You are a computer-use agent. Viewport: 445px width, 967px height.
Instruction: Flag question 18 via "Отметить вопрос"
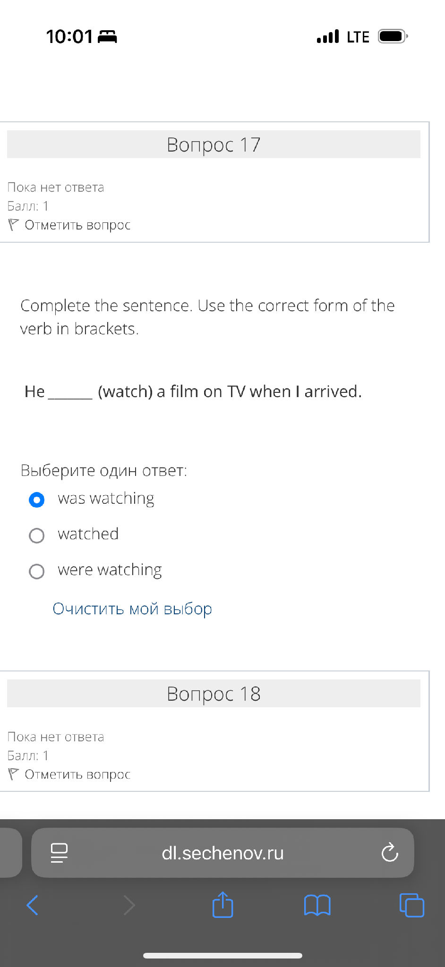(77, 774)
